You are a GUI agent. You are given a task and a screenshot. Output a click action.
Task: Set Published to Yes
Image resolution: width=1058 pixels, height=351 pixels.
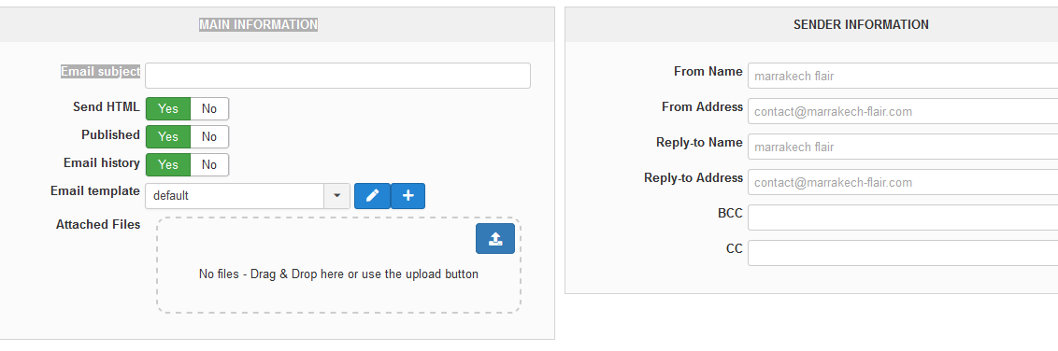click(x=168, y=137)
